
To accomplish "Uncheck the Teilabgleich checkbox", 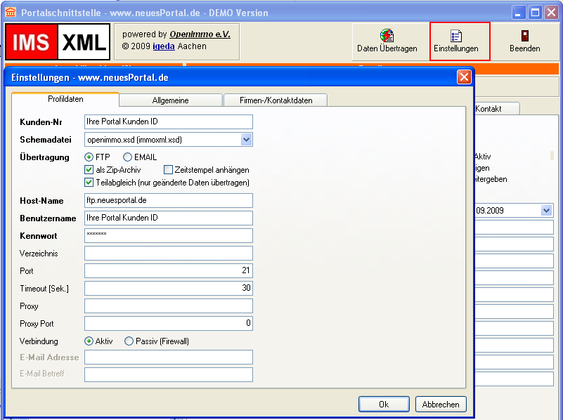I will pyautogui.click(x=89, y=183).
